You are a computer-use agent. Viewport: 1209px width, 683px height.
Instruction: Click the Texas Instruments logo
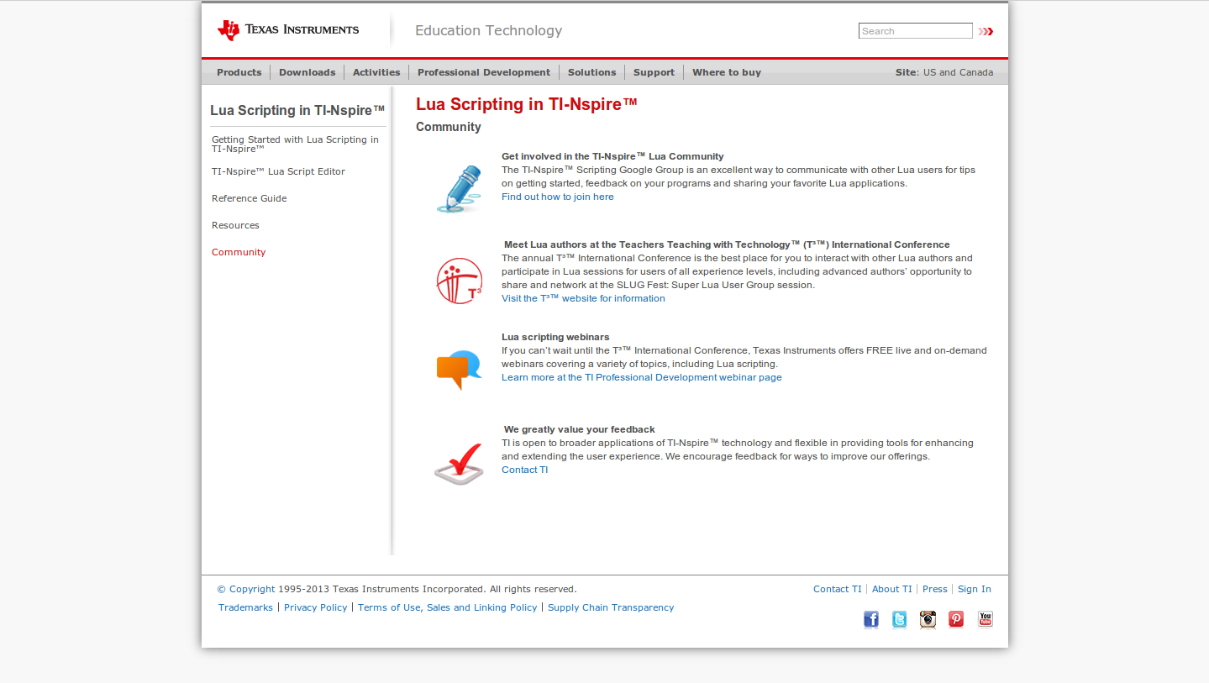[288, 30]
